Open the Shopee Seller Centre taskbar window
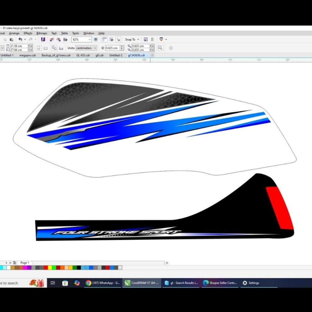This screenshot has height=312, width=312. coord(220,283)
